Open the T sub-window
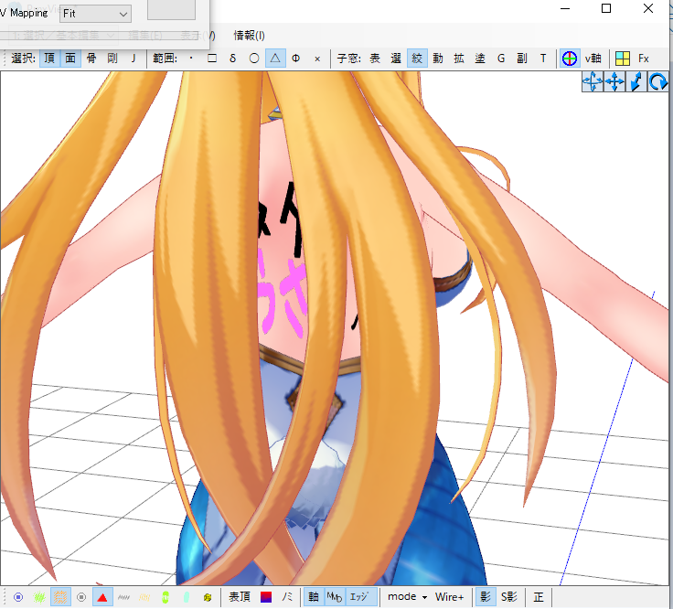The image size is (673, 609). pos(543,59)
